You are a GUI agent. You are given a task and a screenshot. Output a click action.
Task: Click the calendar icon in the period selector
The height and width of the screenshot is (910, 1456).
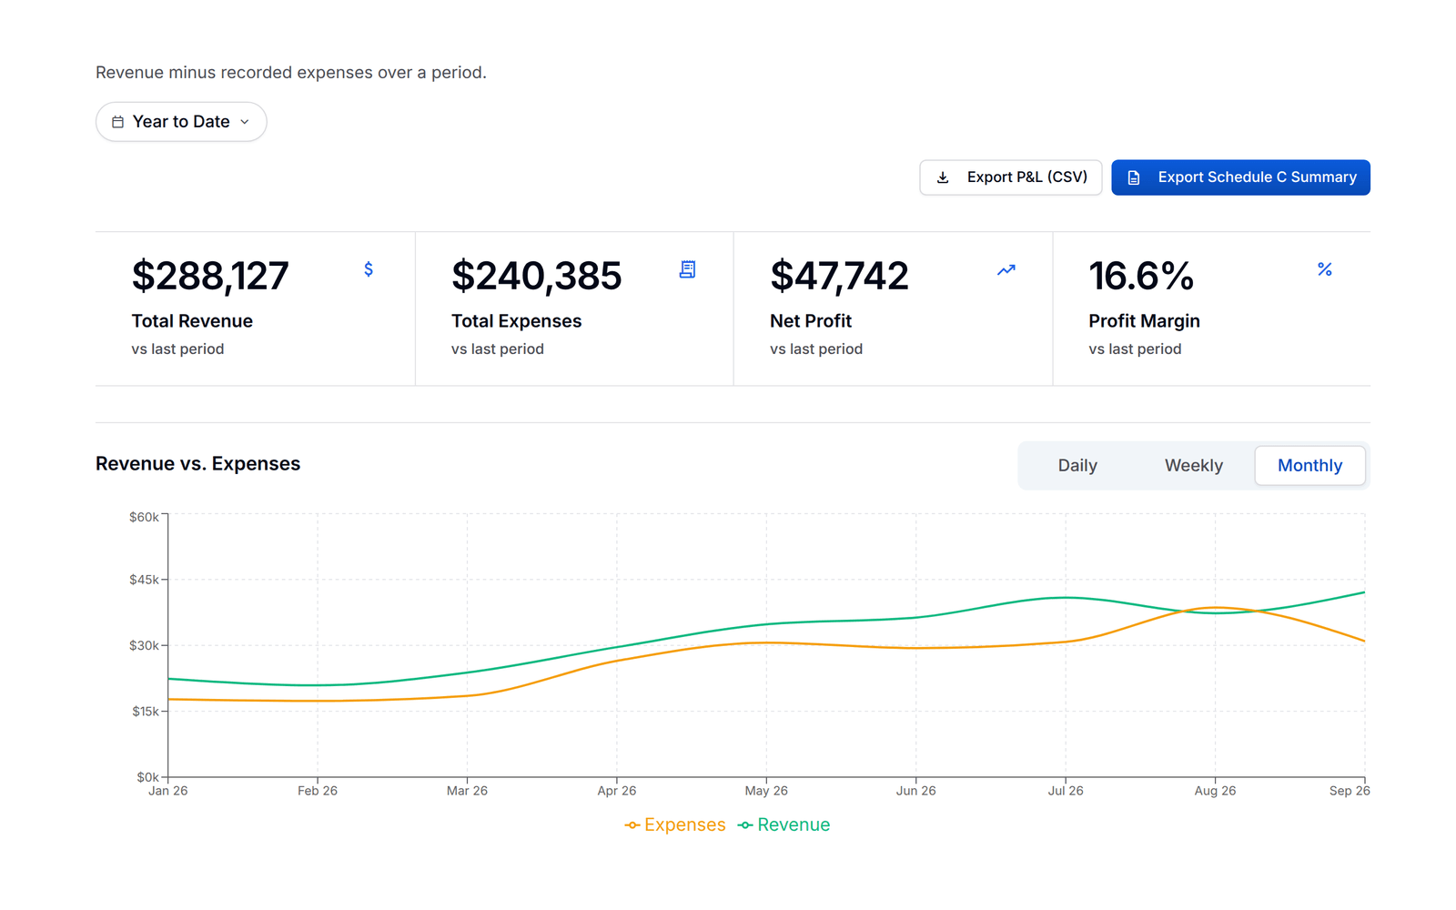(x=117, y=122)
